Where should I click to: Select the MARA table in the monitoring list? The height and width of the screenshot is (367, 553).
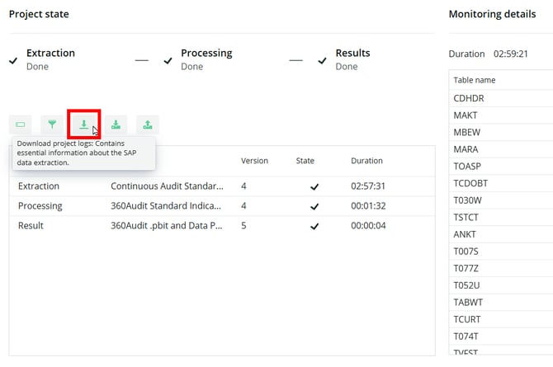point(466,149)
